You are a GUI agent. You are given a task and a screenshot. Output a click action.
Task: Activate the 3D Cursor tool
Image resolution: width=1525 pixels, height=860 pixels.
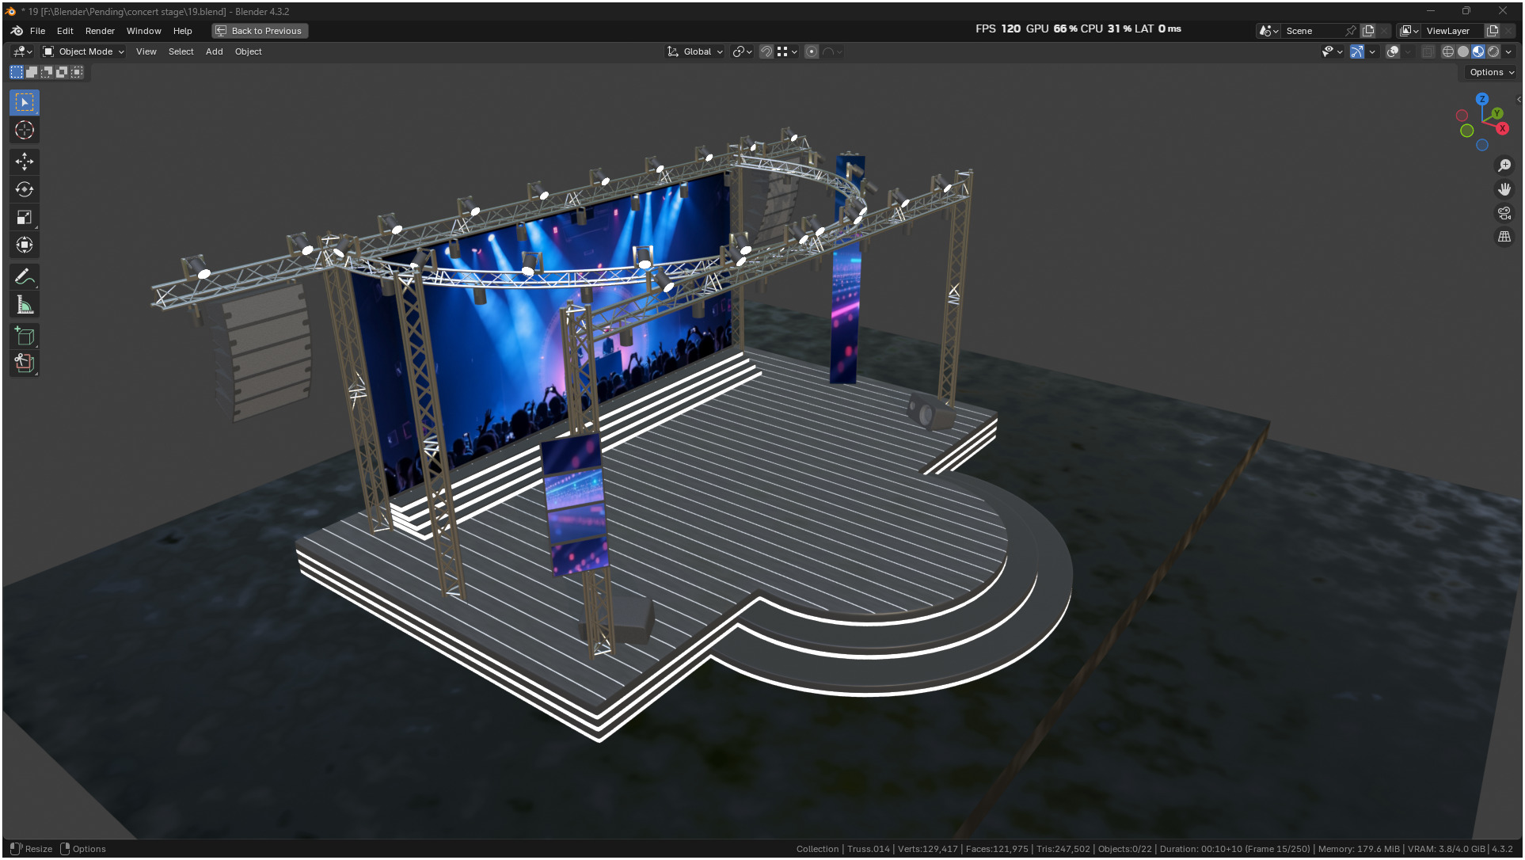(25, 130)
